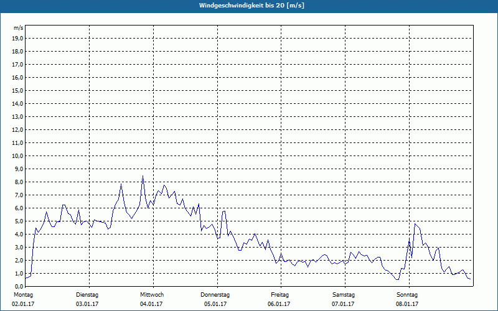Select the 0,0 y-axis label
Screen dimensions: 498x311
tap(19, 287)
